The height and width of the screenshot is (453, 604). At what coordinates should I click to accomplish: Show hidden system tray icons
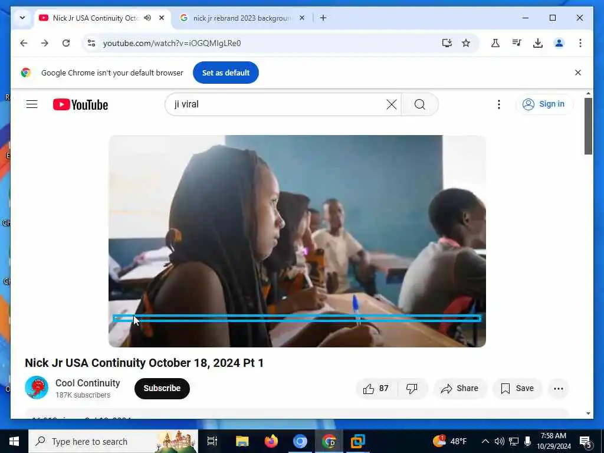point(485,441)
